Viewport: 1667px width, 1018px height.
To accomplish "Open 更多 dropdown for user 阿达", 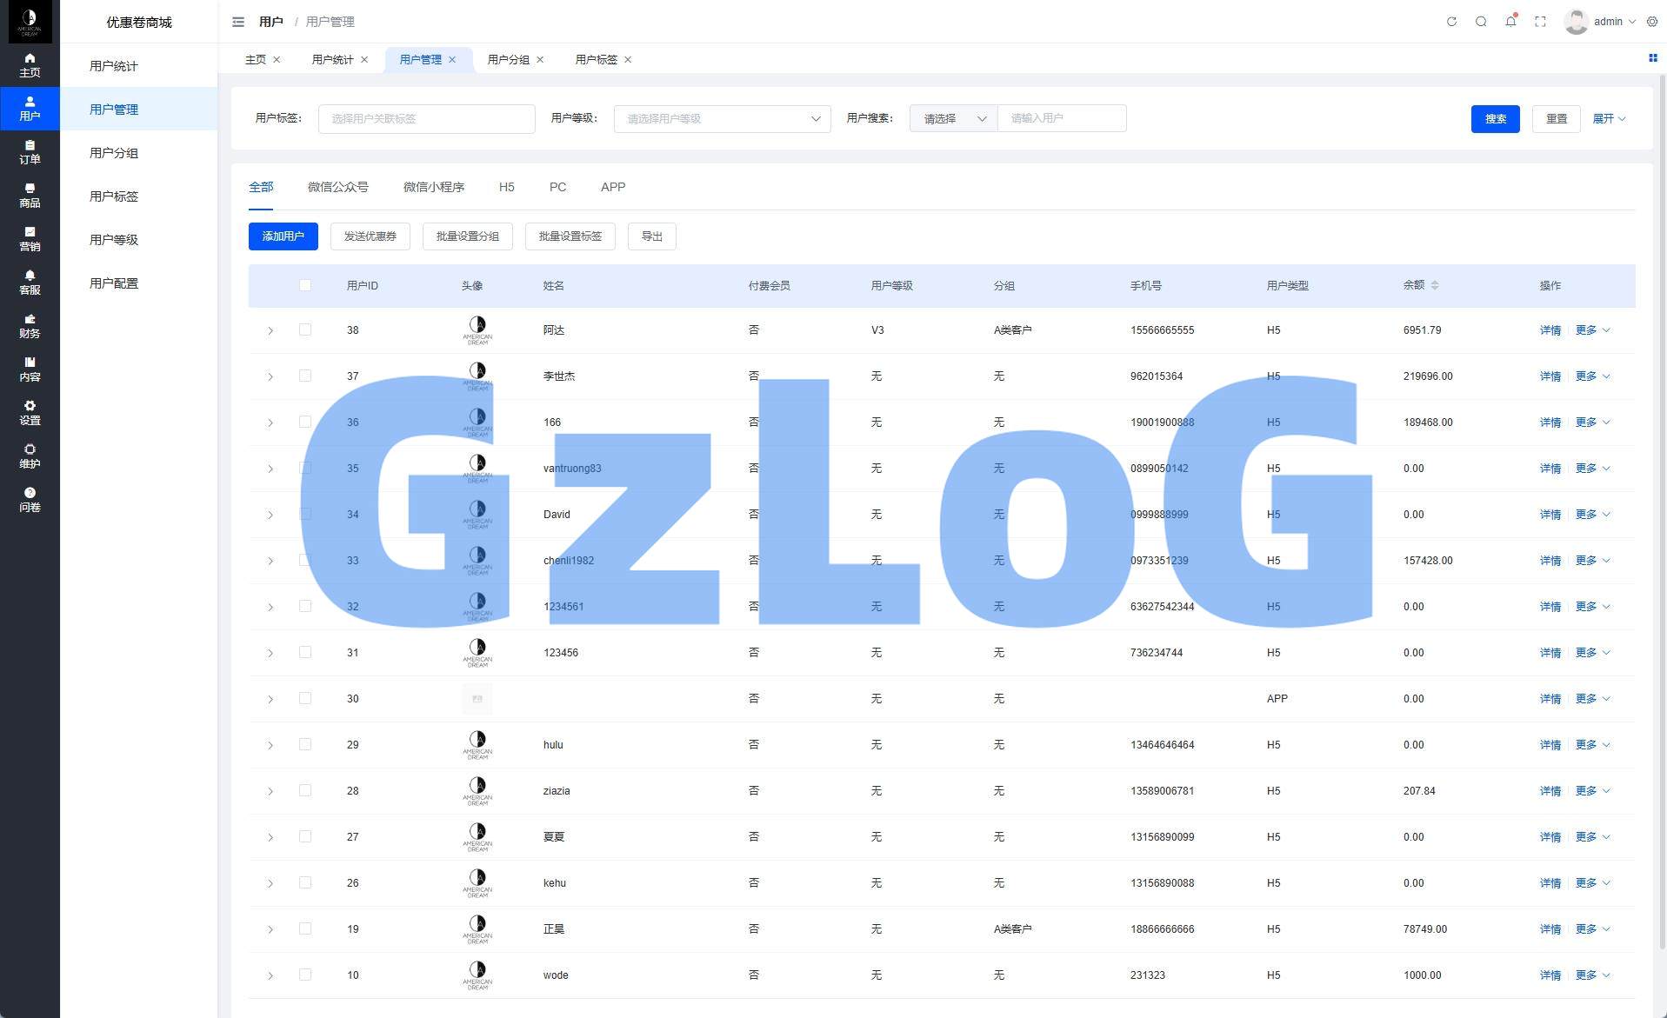I will (x=1592, y=330).
